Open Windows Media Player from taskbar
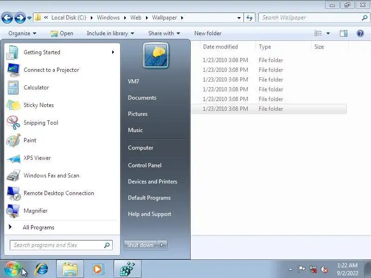Screen dimensions: 371x278 (98, 269)
